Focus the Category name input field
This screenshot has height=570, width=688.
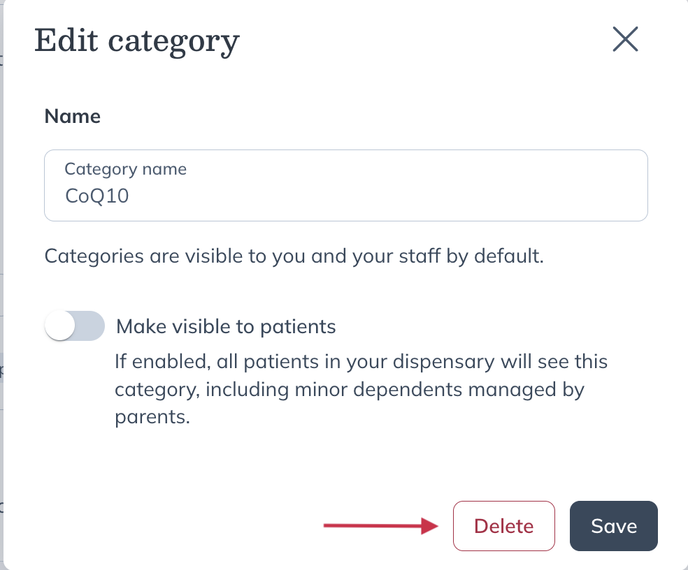(345, 186)
